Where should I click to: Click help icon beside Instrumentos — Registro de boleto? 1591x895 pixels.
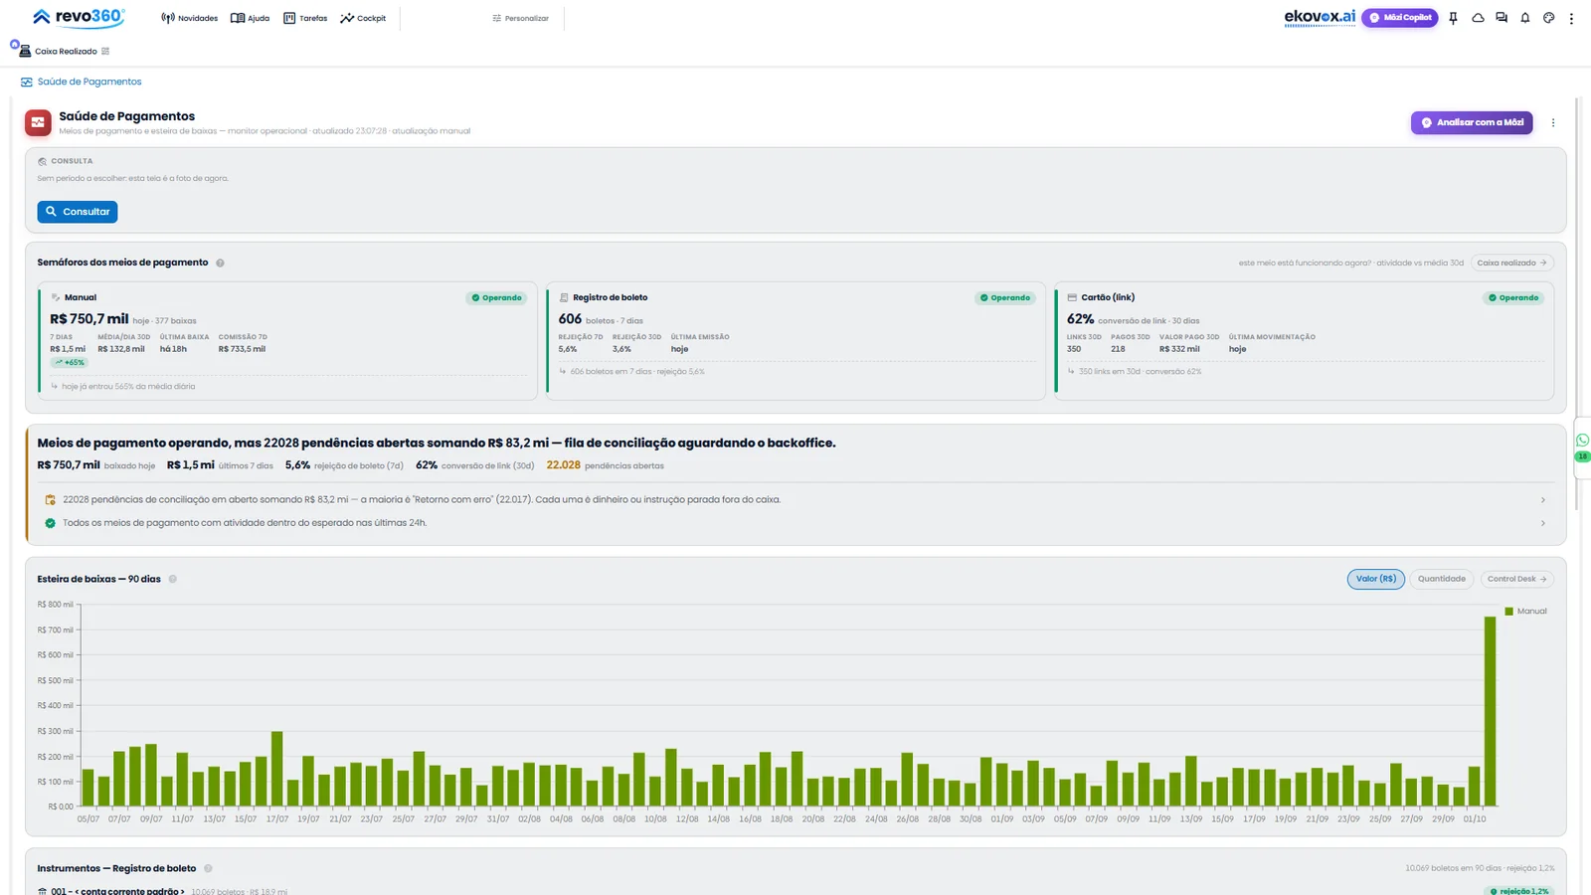coord(208,868)
